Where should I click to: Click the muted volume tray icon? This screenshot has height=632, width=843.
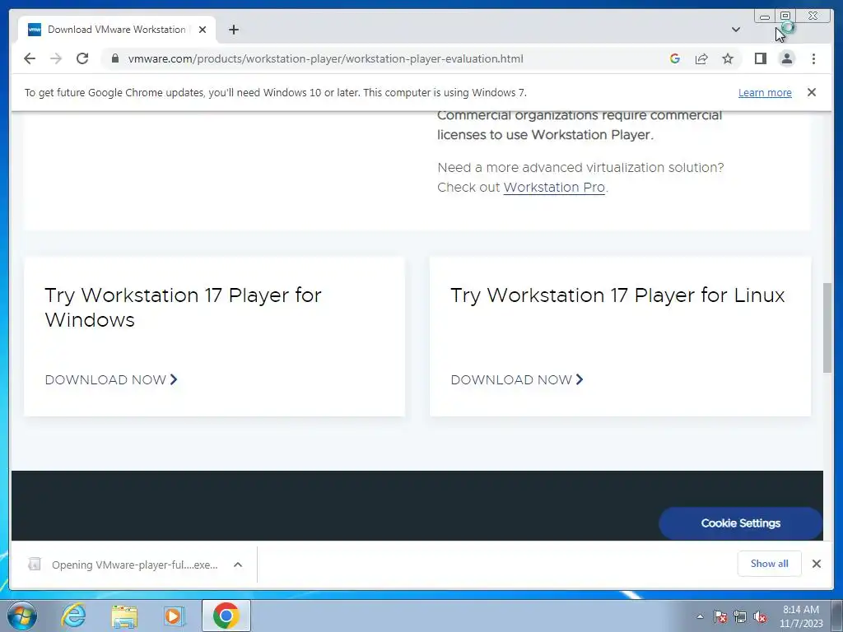760,616
